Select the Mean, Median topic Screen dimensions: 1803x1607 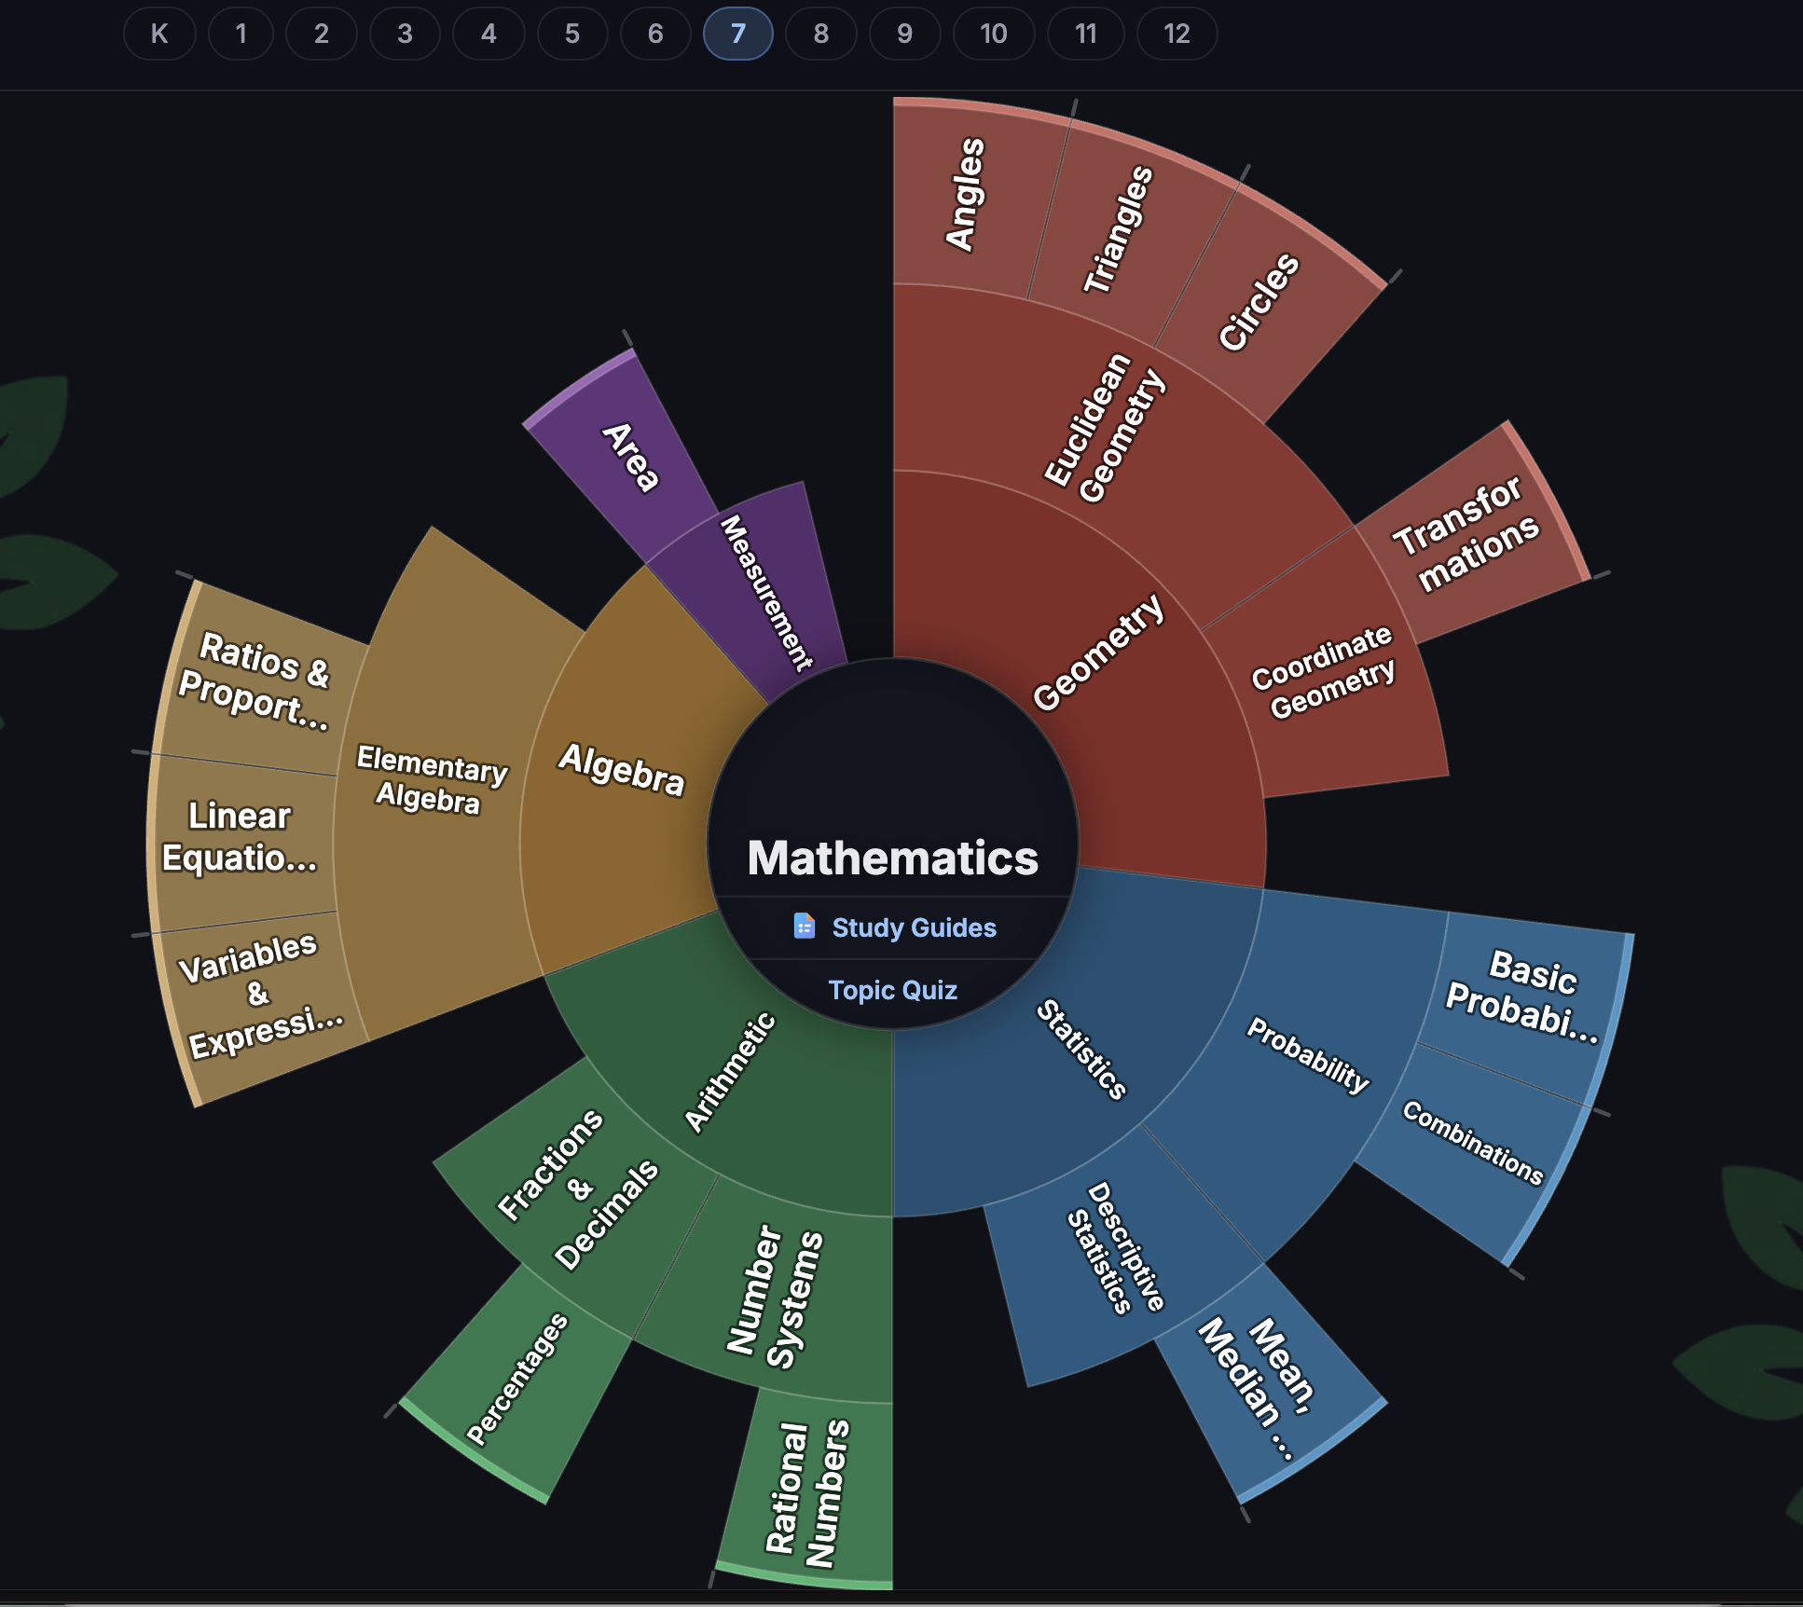(1259, 1387)
